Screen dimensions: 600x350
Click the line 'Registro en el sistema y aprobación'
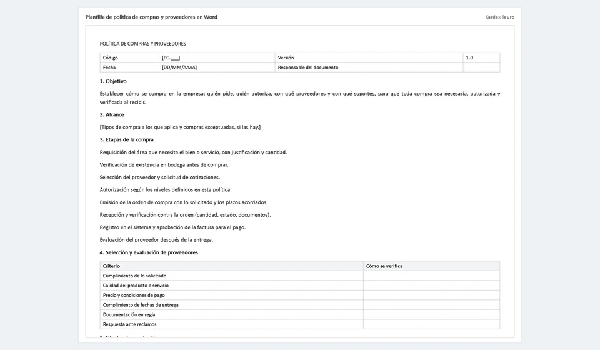pyautogui.click(x=172, y=227)
